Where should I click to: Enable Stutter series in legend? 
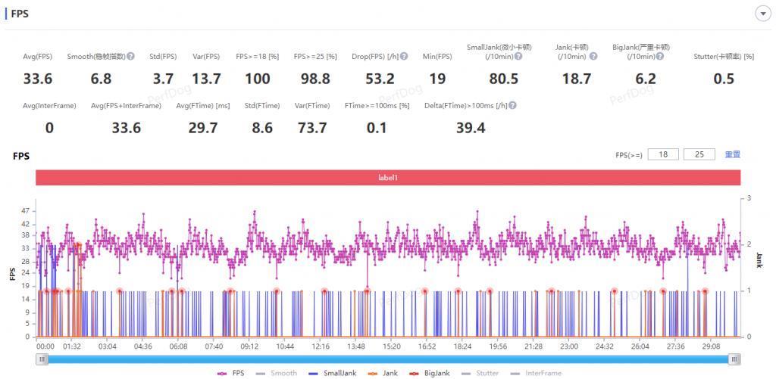[x=480, y=373]
